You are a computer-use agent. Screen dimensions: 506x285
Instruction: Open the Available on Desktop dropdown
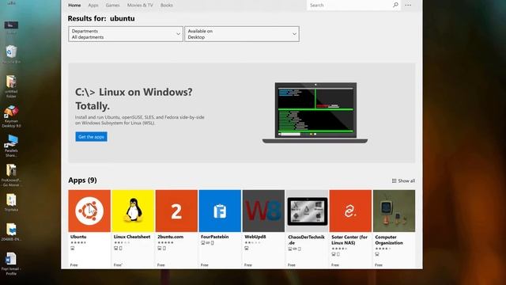[242, 34]
